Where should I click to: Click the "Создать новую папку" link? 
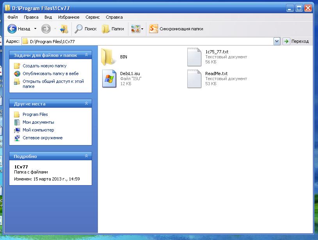[44, 66]
